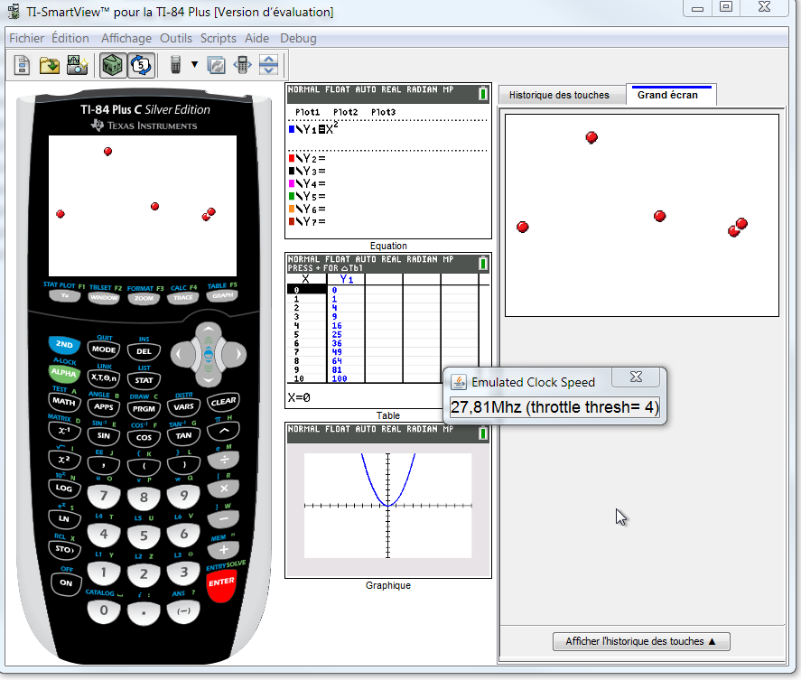Click the Y2 red color square
The height and width of the screenshot is (680, 801).
point(292,158)
